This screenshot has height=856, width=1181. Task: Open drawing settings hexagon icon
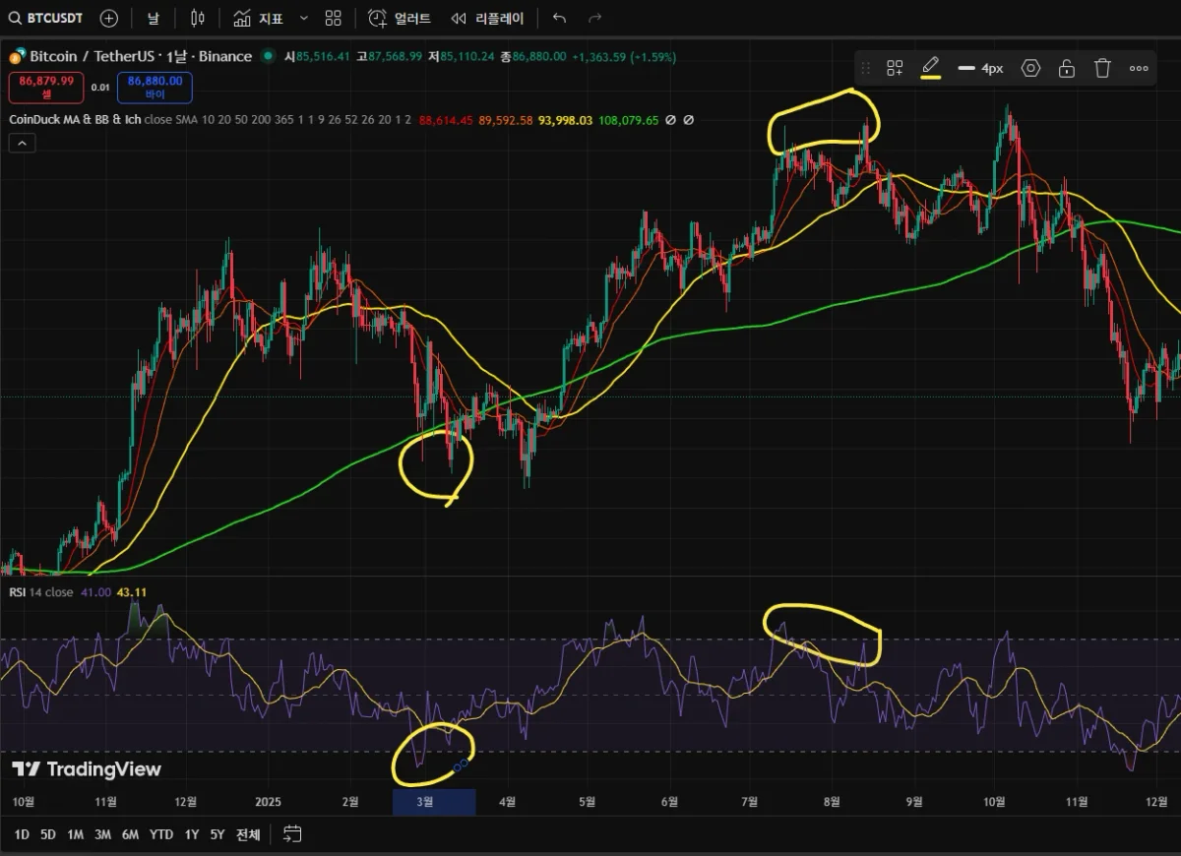[x=1030, y=68]
